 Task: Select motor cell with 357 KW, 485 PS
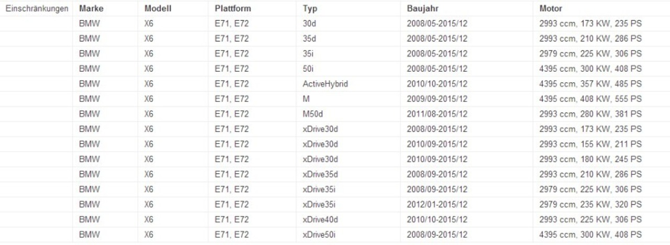click(590, 84)
